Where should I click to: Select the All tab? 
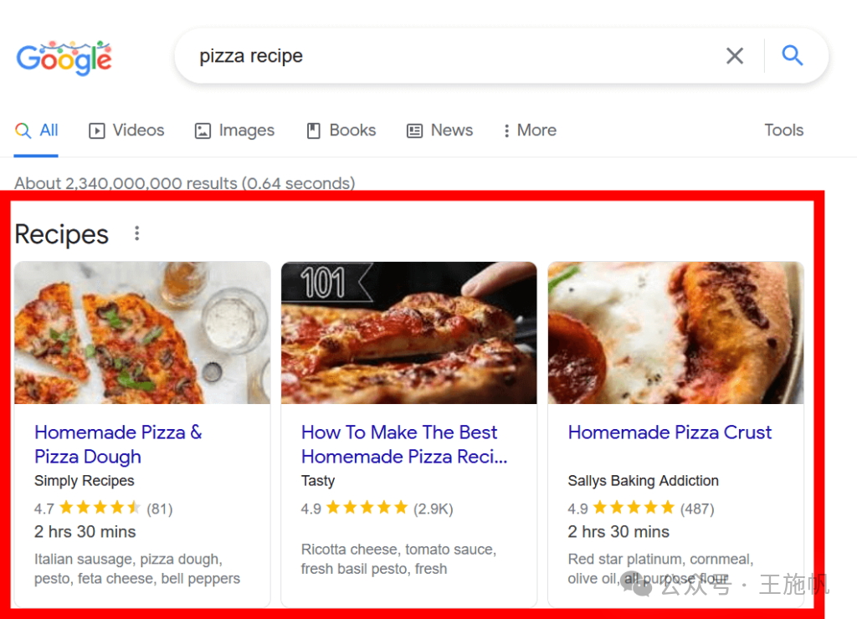(x=37, y=130)
